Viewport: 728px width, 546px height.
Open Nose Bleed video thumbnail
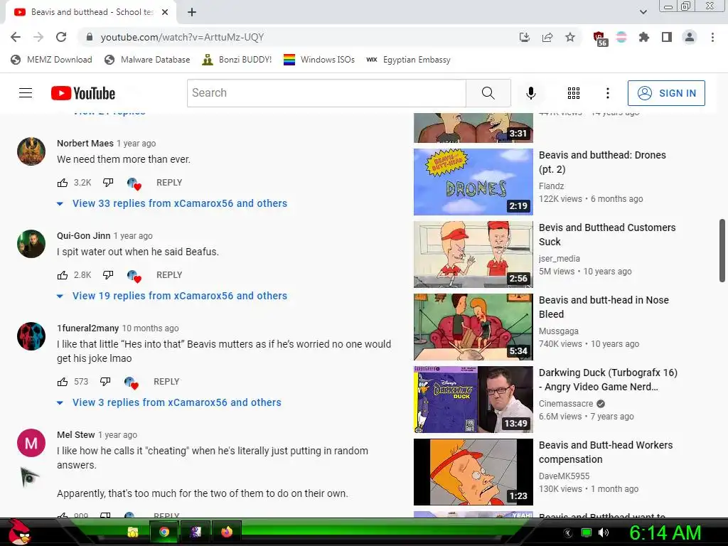[473, 327]
